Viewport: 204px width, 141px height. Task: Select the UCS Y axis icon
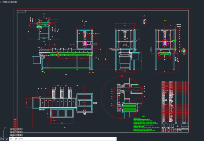pyautogui.click(x=4, y=131)
